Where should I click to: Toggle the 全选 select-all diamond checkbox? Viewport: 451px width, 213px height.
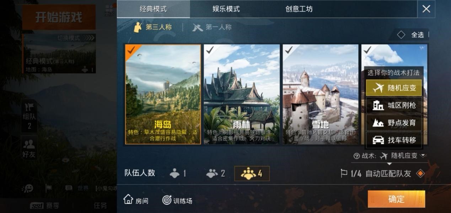click(x=401, y=35)
